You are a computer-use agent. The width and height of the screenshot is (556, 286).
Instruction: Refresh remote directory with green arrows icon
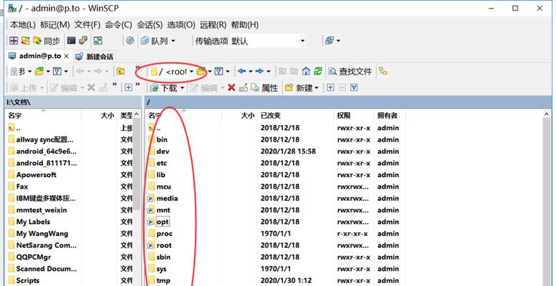(318, 71)
